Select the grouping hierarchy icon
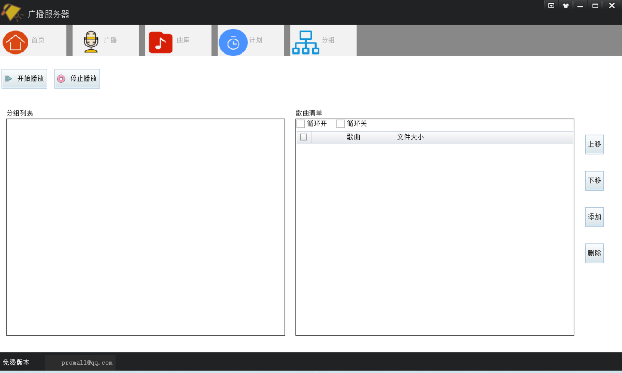The image size is (622, 373). pyautogui.click(x=305, y=41)
